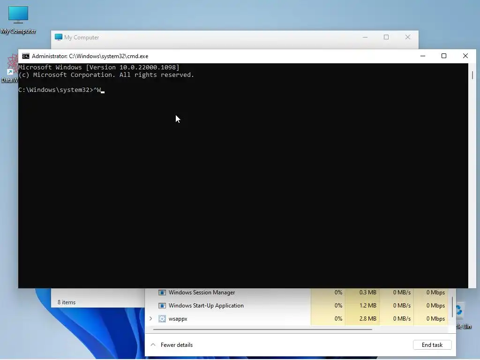Click the 1.2 MB memory value
This screenshot has height=360, width=480.
(x=367, y=306)
